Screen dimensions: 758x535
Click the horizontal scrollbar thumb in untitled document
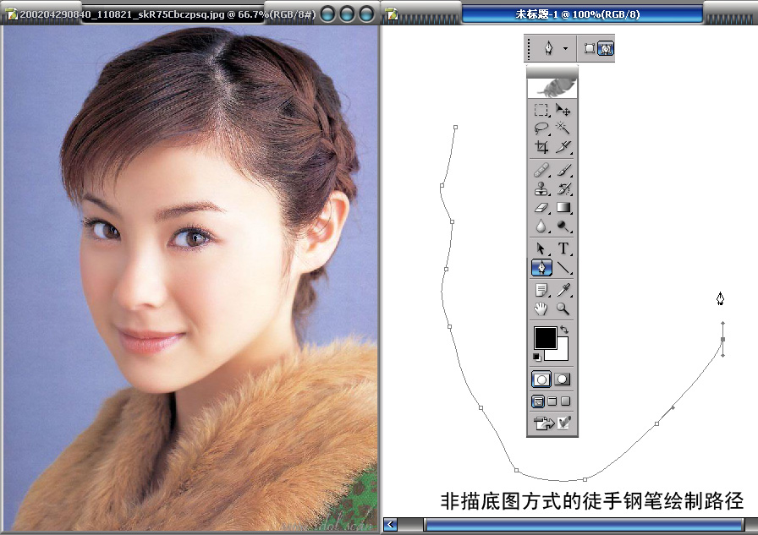point(584,524)
